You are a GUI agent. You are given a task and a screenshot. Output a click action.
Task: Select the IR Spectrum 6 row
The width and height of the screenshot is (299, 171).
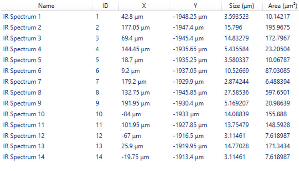(149, 71)
